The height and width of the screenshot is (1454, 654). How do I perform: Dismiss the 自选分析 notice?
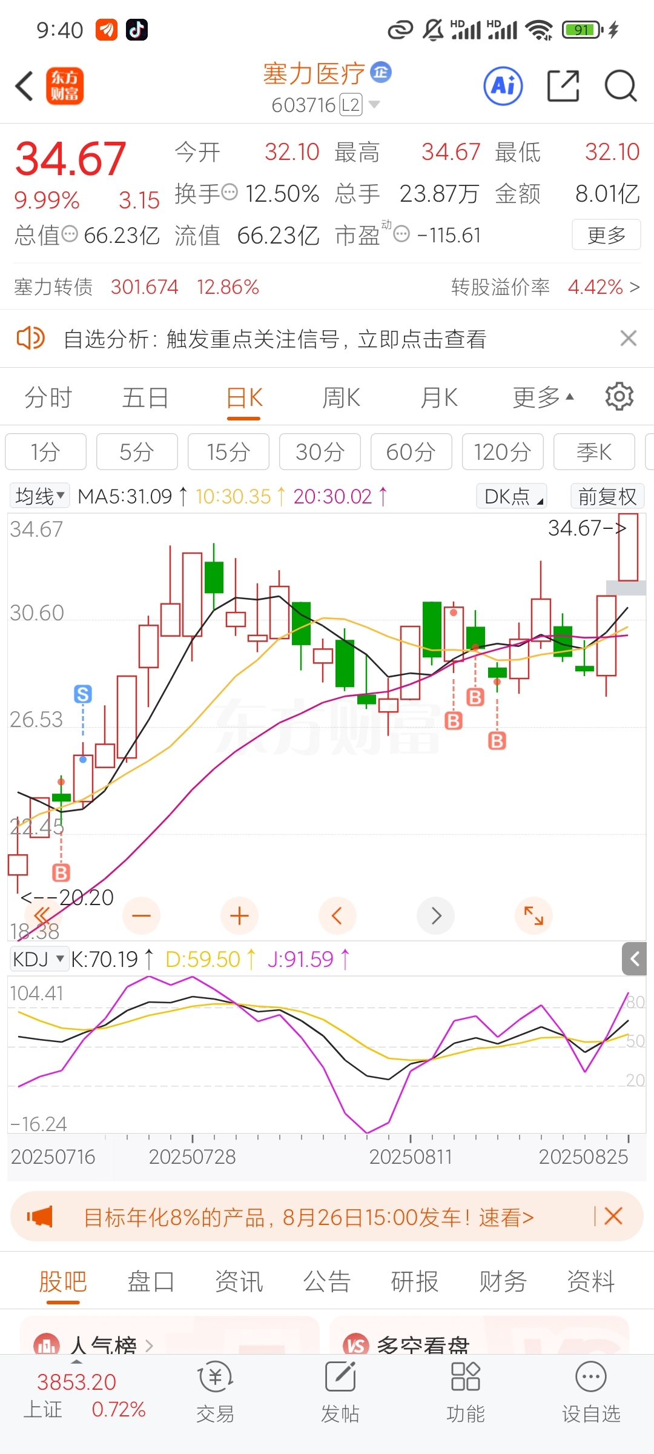(629, 338)
